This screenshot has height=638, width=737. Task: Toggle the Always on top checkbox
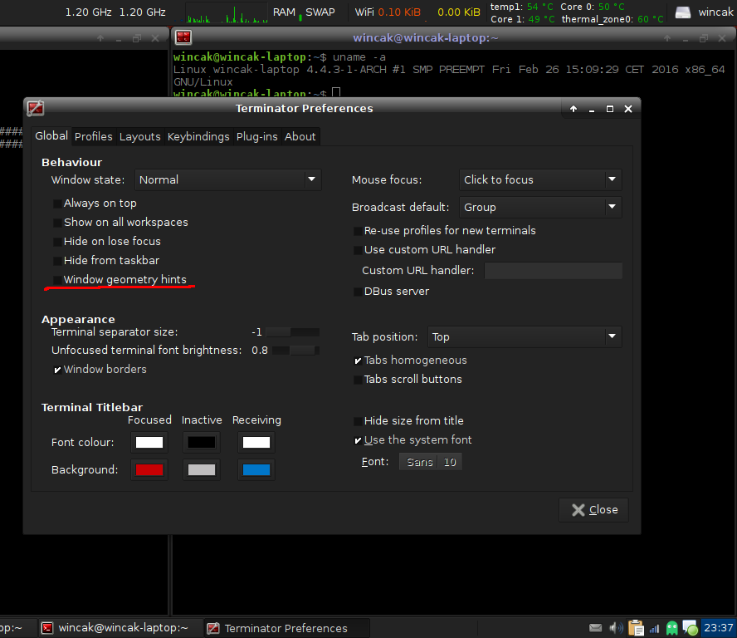click(56, 204)
